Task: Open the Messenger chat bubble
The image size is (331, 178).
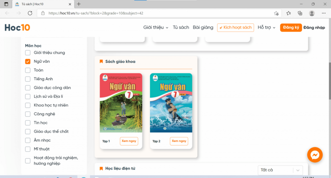Action: pyautogui.click(x=315, y=155)
